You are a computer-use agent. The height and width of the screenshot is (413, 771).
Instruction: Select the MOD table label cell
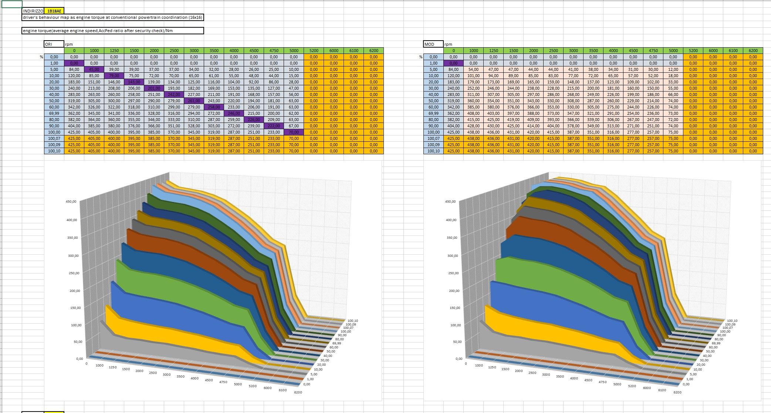(433, 44)
